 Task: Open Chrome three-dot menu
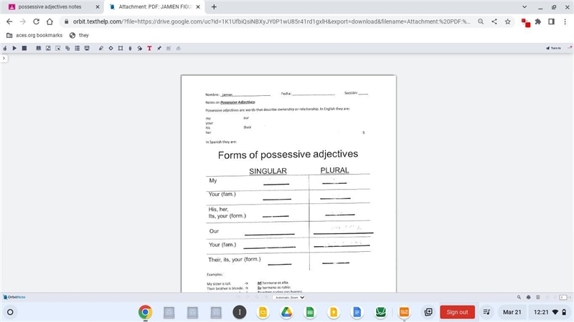(x=565, y=21)
